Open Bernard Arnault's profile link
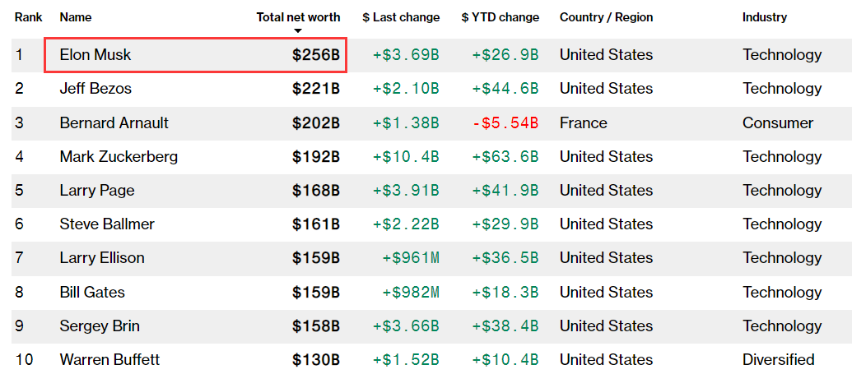The width and height of the screenshot is (852, 374). (x=114, y=123)
